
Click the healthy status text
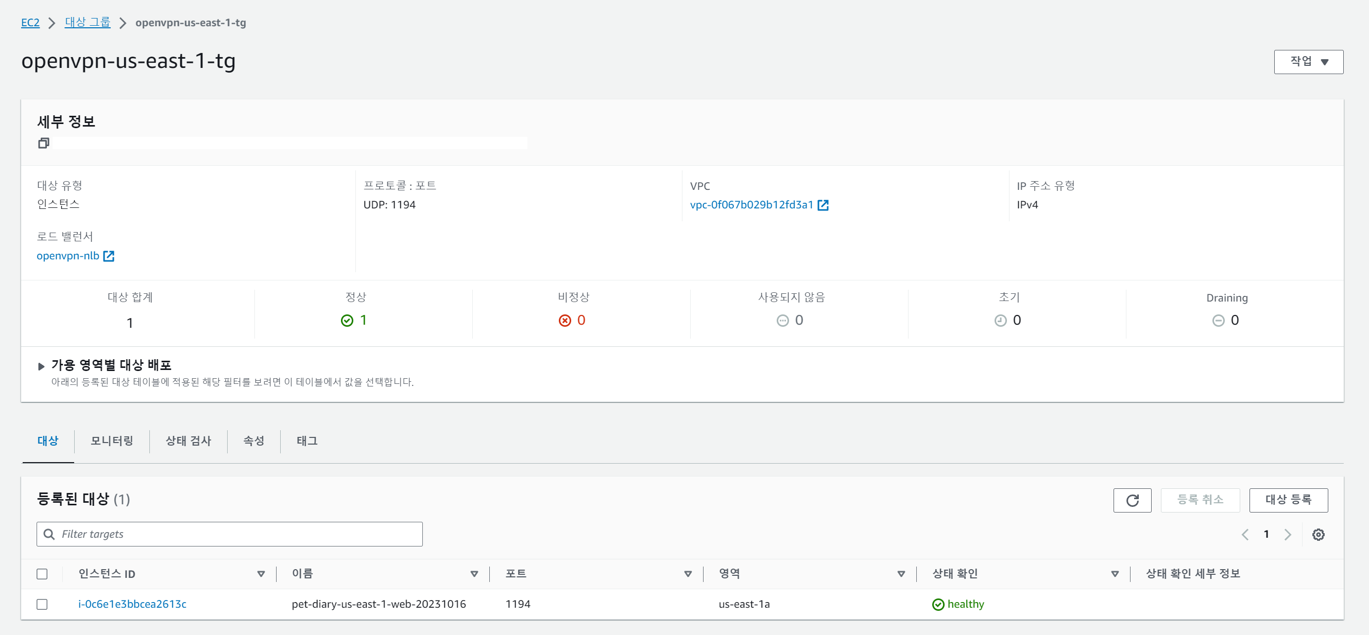(x=966, y=604)
